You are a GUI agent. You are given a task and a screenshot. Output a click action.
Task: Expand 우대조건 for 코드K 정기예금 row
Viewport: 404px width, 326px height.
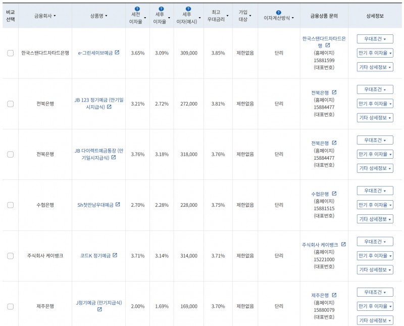click(375, 242)
